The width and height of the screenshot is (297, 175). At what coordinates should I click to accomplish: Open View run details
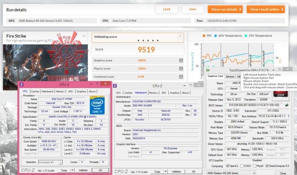click(225, 9)
